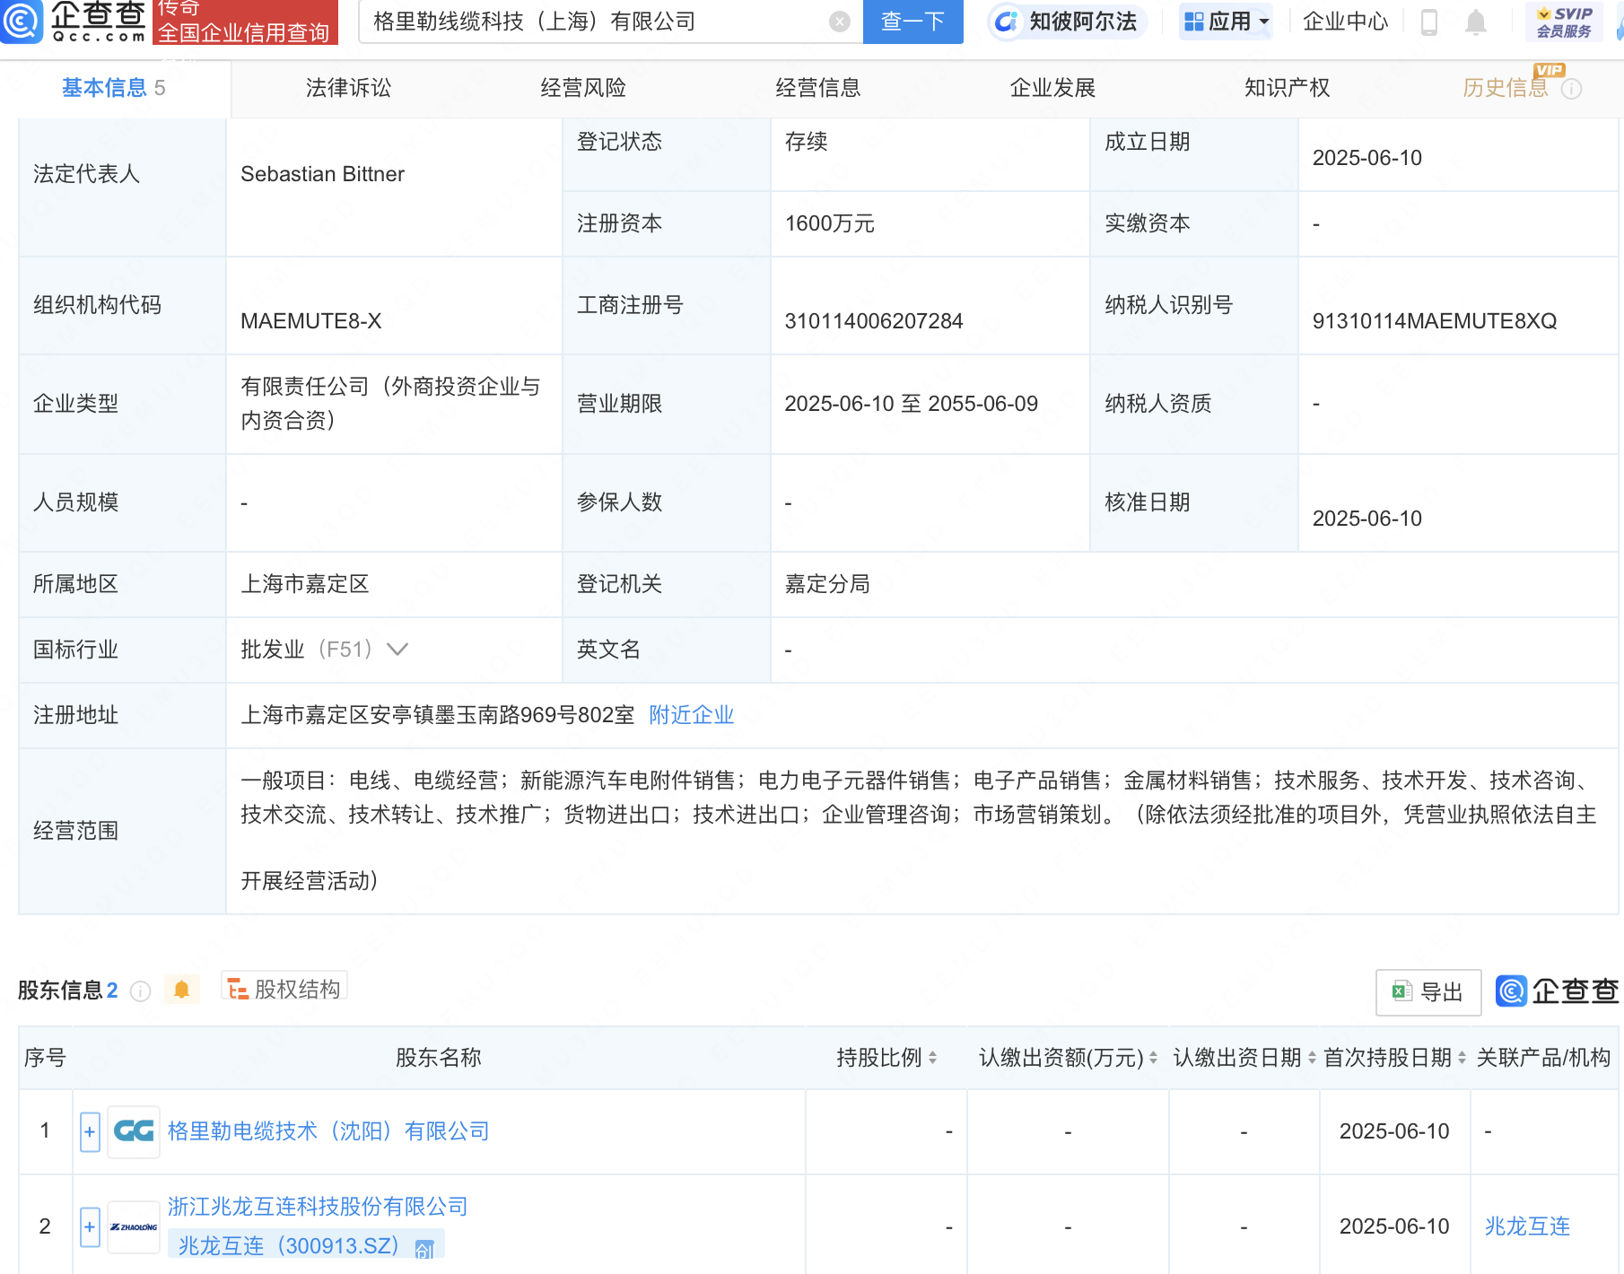Open the notifications bell in the header
The height and width of the screenshot is (1274, 1624).
tap(1476, 22)
